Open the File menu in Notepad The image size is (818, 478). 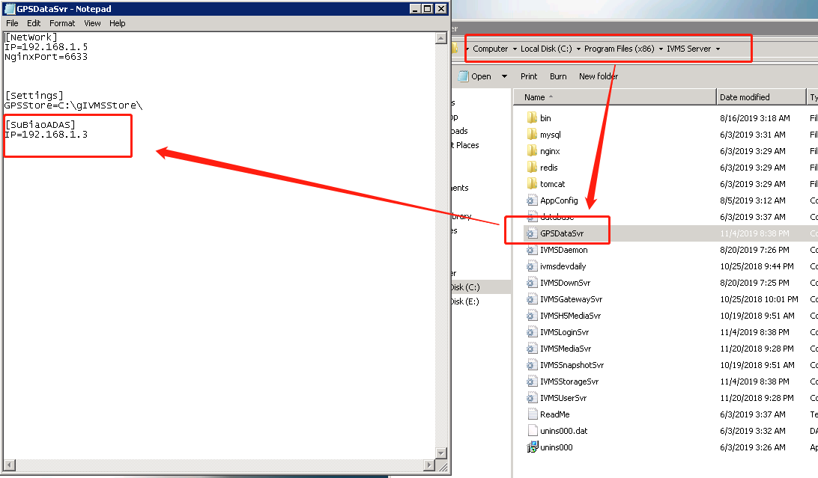pos(12,23)
